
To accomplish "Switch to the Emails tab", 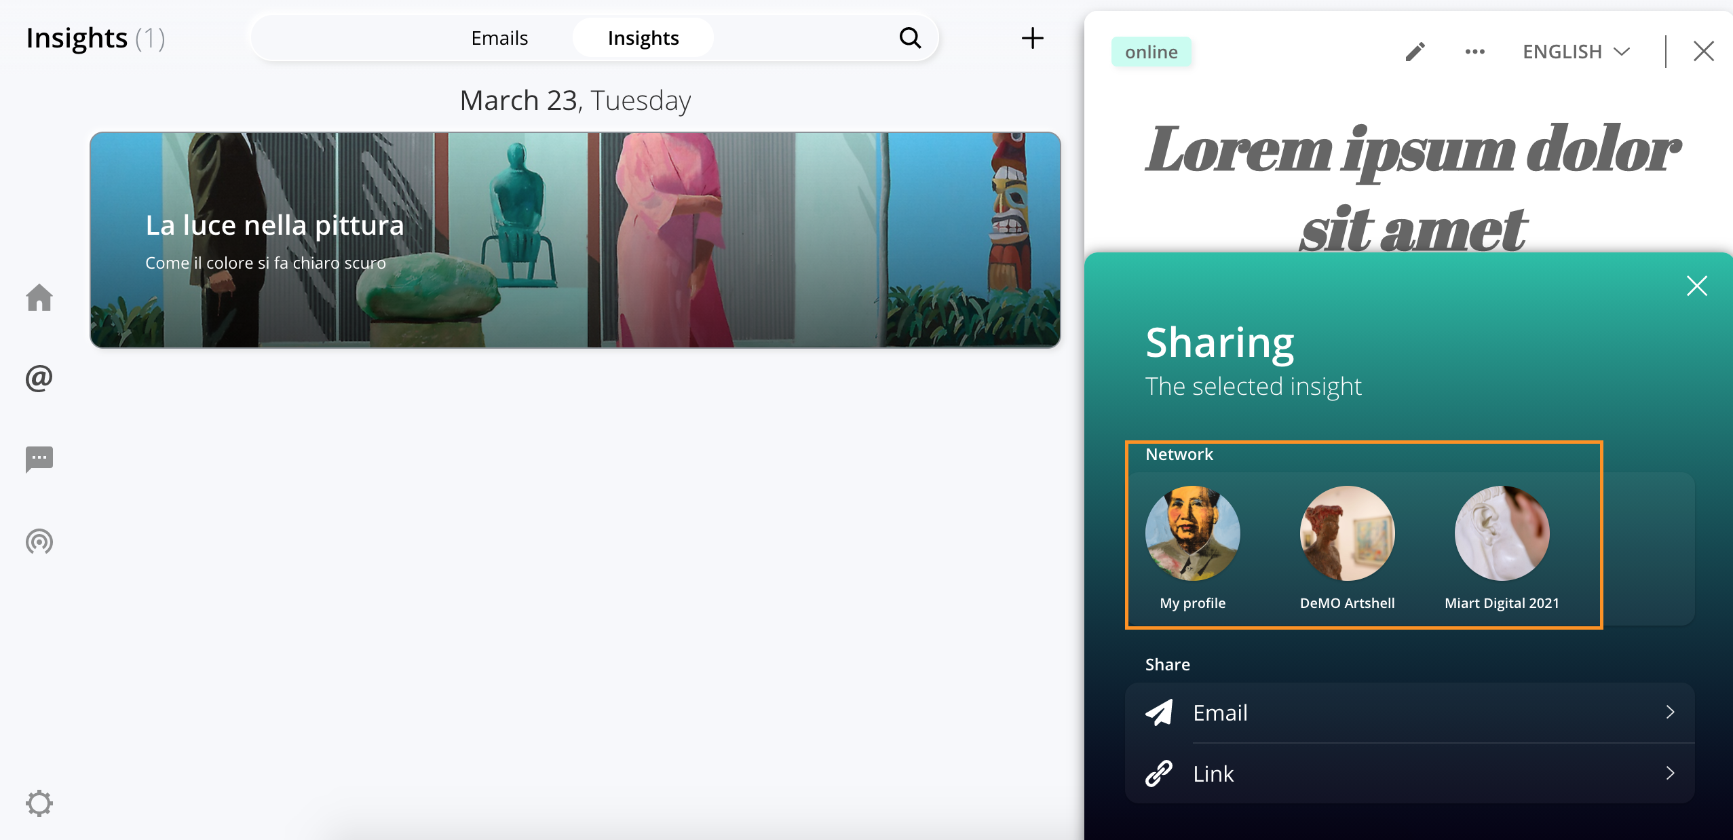I will pos(499,38).
